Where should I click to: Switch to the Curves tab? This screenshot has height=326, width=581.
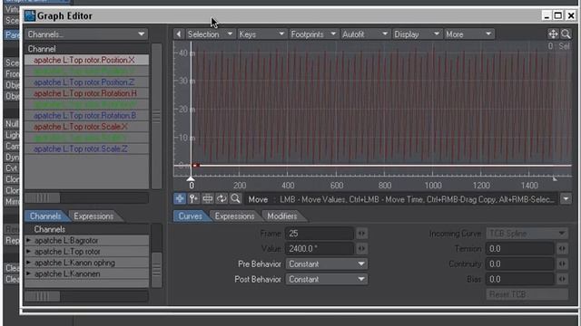click(190, 216)
